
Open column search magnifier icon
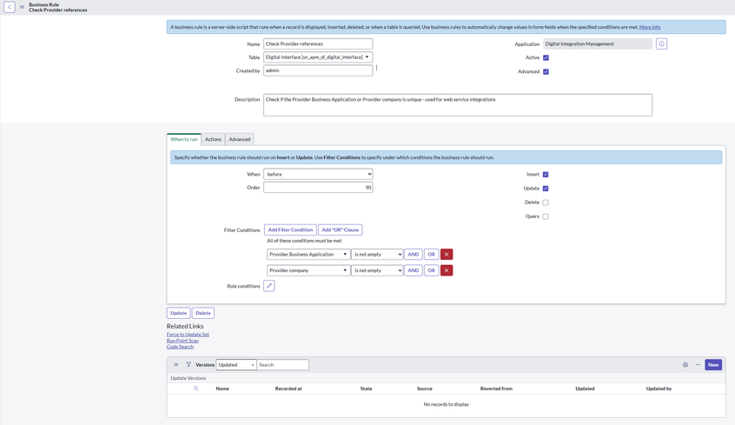(x=196, y=388)
